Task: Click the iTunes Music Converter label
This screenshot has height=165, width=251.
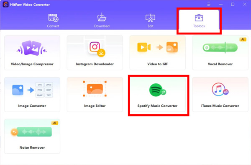Action: coord(220,106)
